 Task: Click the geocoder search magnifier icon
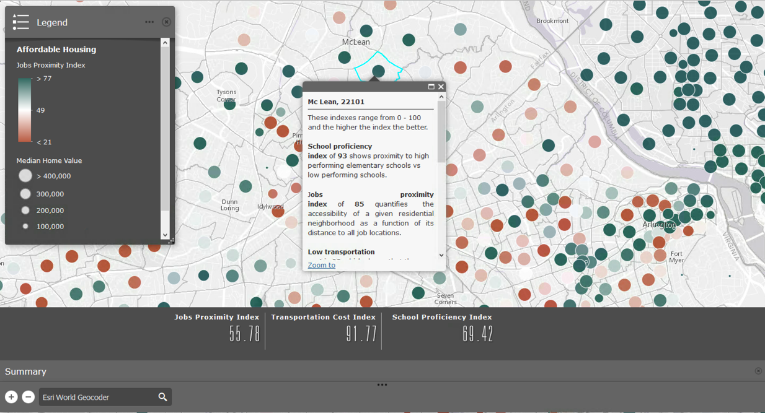coord(162,397)
